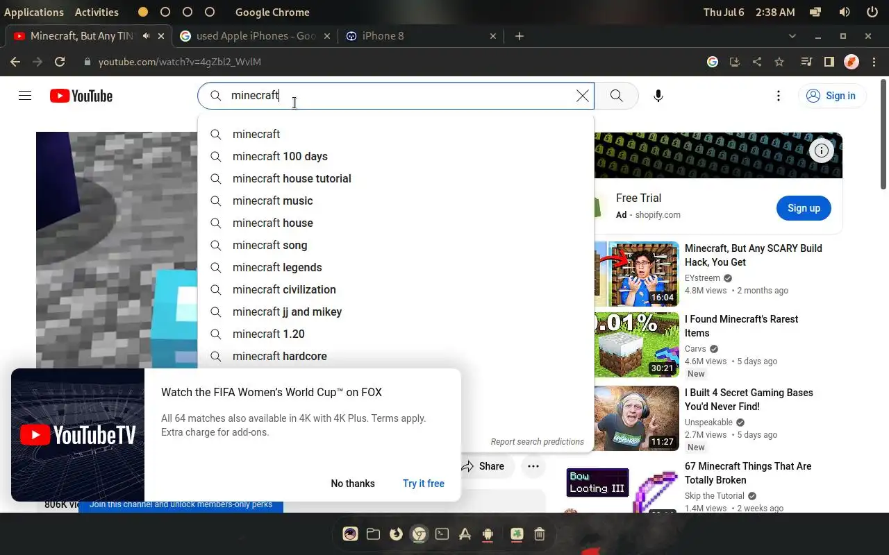Open Trash from the dock

pos(540,533)
